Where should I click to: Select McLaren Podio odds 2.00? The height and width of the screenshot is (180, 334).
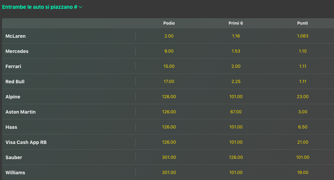point(169,36)
